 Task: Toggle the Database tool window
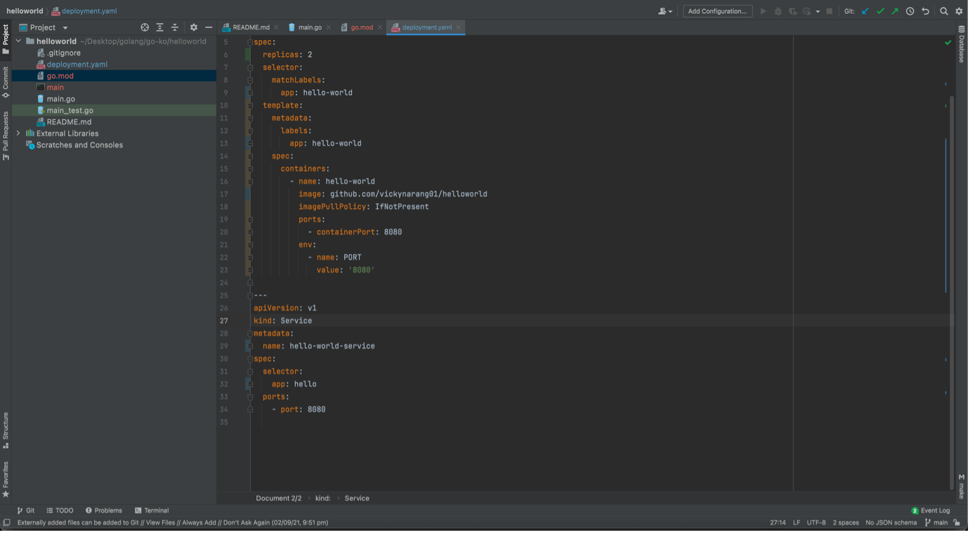point(962,46)
